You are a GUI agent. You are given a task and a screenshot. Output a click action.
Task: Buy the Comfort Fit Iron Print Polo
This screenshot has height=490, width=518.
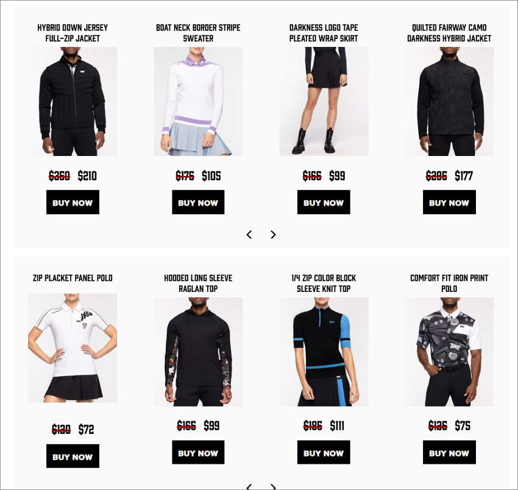coord(449,452)
